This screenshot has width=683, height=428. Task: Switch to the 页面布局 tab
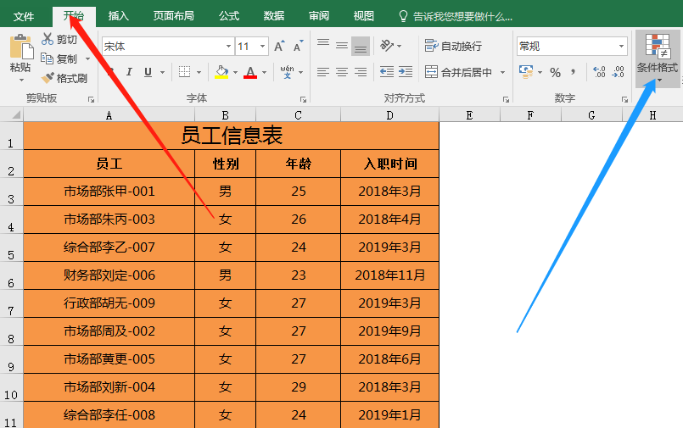pos(173,16)
